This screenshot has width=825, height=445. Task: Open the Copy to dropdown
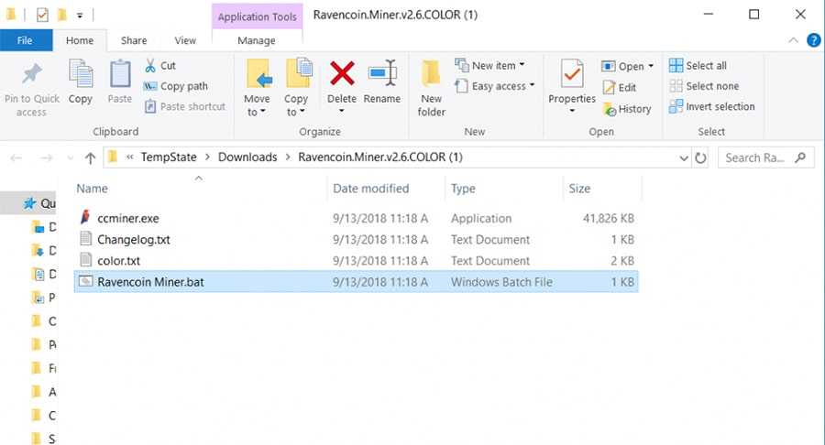296,112
